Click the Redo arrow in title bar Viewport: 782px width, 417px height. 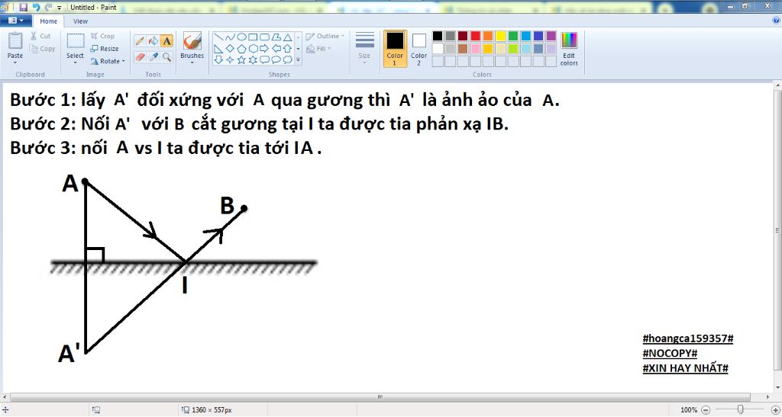point(48,8)
